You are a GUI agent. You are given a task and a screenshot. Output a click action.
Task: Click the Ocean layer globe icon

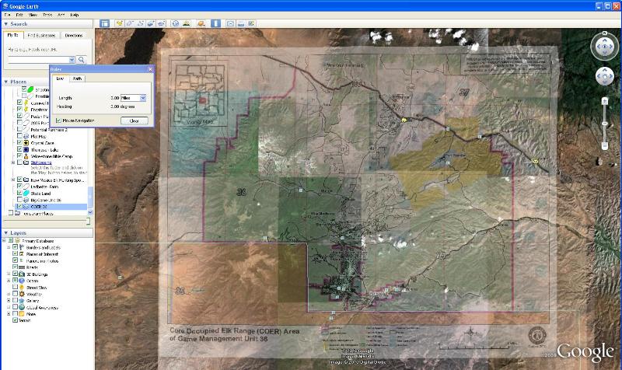(22, 281)
